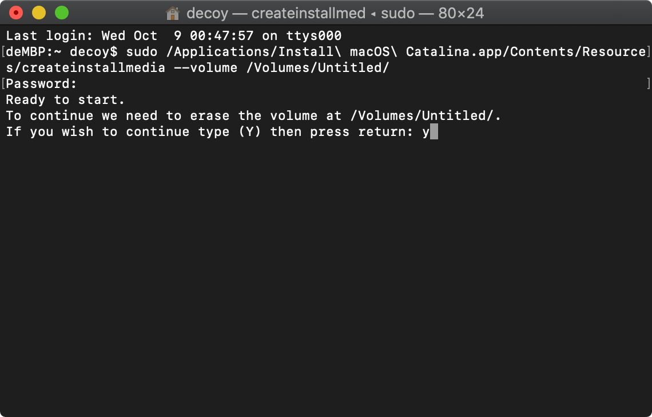The height and width of the screenshot is (417, 652).
Task: Click "/Volumes/Untitled/." in the erase warning line
Action: pos(426,116)
